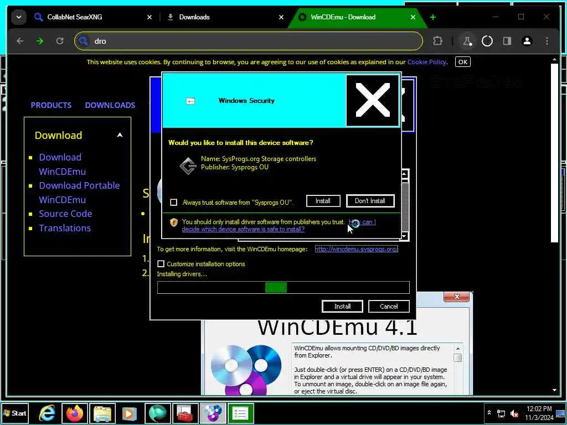The width and height of the screenshot is (567, 425).
Task: Collapse the Download sidebar section arrow
Action: click(x=120, y=135)
